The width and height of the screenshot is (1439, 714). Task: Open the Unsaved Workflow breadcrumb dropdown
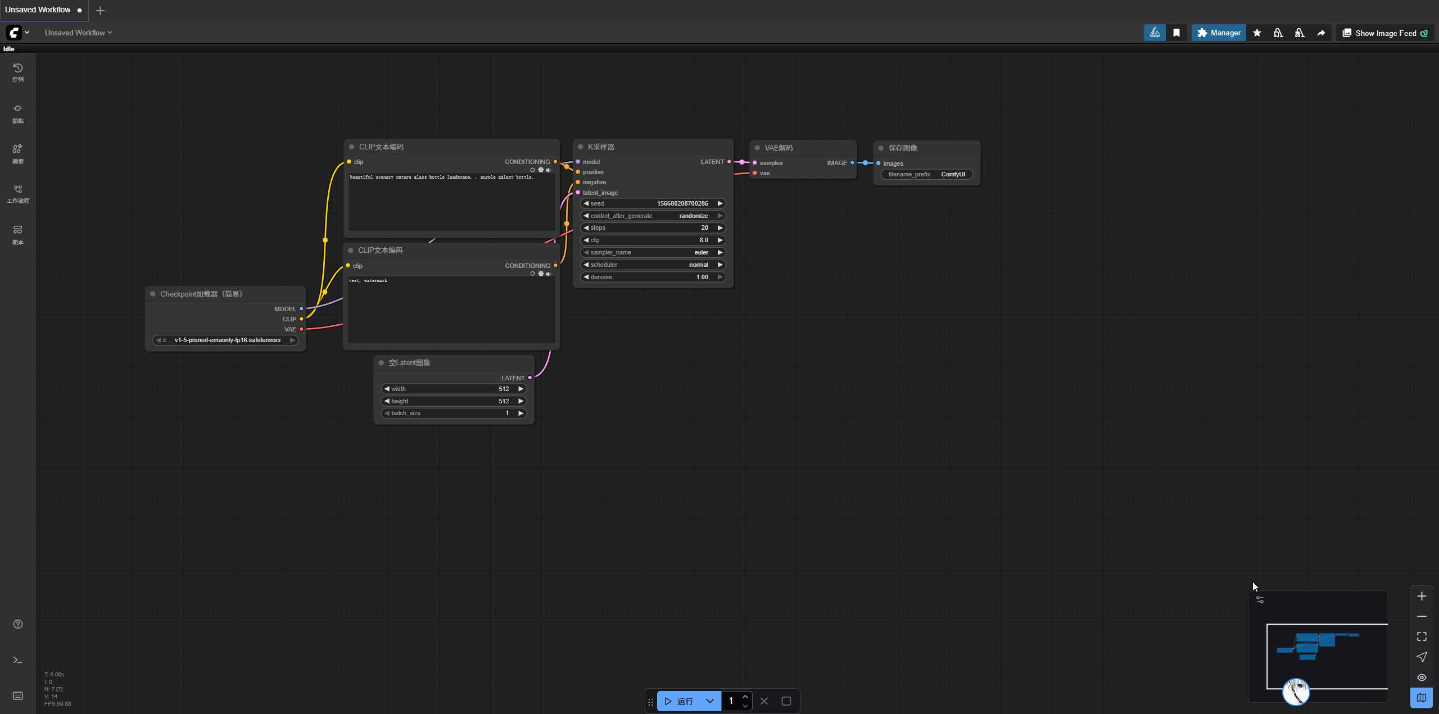pyautogui.click(x=78, y=33)
